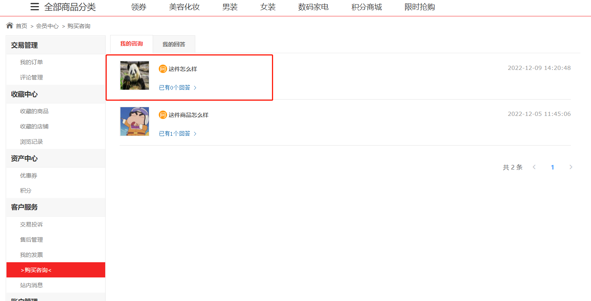Open the cartoon character product thumbnail
This screenshot has height=301, width=591.
[134, 121]
